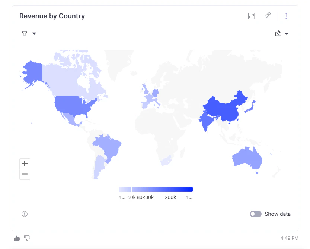The image size is (310, 249).
Task: Open the map layer dropdown arrow
Action: click(x=287, y=33)
